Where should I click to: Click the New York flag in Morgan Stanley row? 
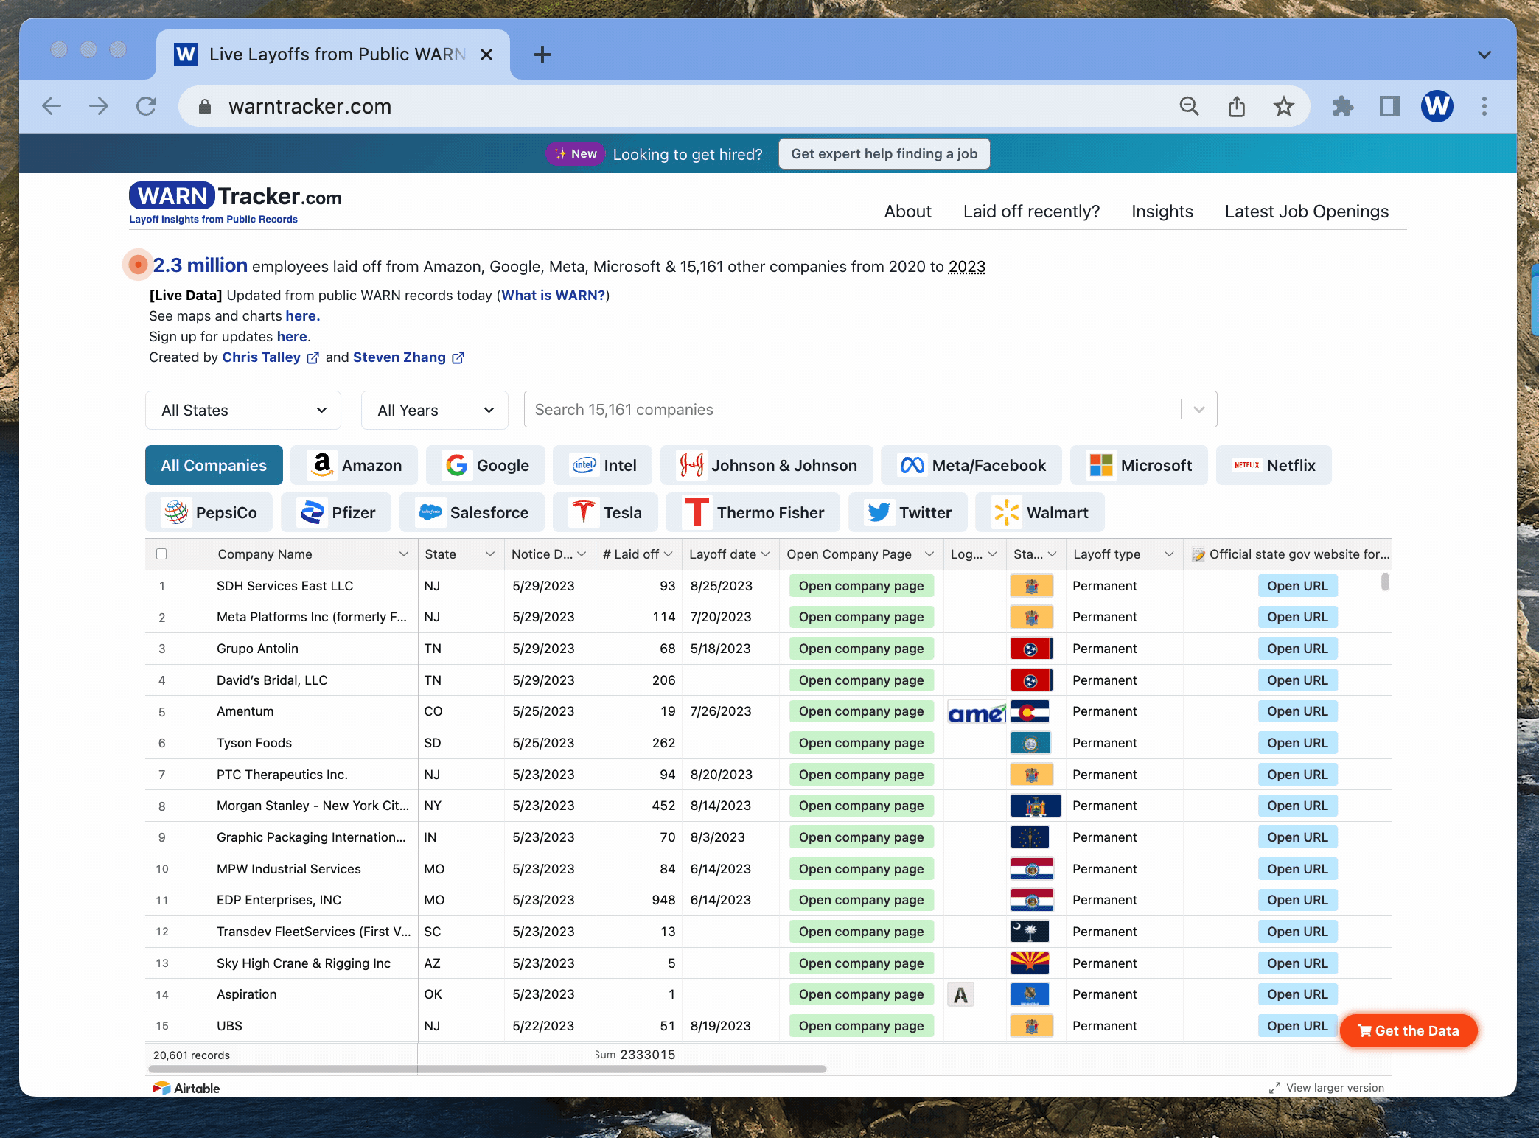click(x=1036, y=806)
